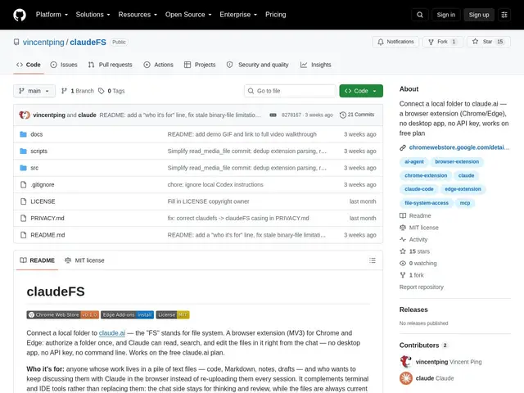Open the GitHub home logo
The width and height of the screenshot is (524, 393).
coord(20,15)
